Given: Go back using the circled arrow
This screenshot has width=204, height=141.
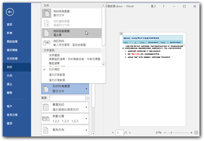Looking at the screenshot, I should click(x=10, y=12).
